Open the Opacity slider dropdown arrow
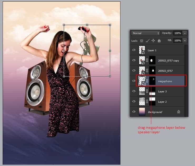The image size is (195, 166). (x=185, y=33)
